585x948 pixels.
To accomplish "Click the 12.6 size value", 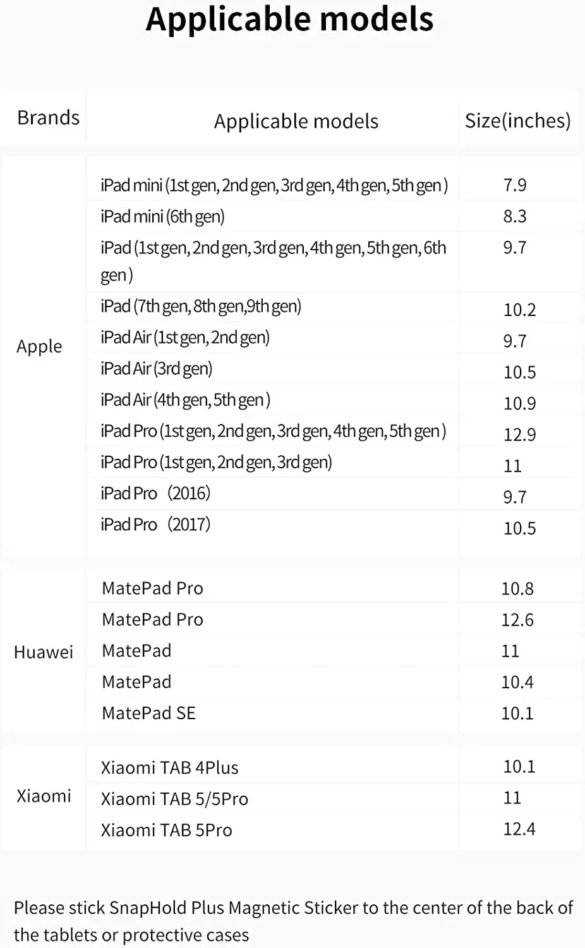I will [x=517, y=620].
